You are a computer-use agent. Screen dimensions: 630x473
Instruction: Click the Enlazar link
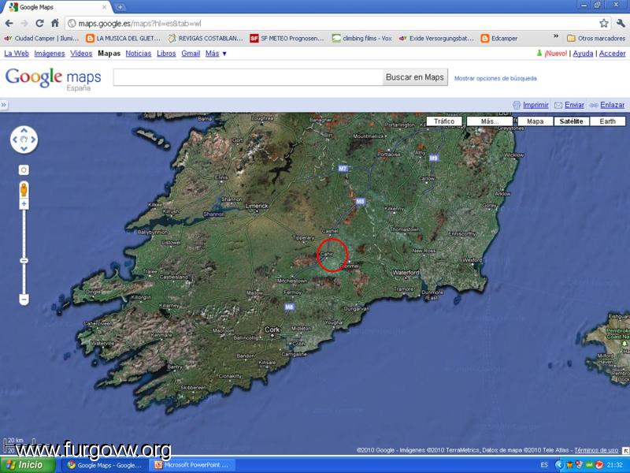click(613, 105)
